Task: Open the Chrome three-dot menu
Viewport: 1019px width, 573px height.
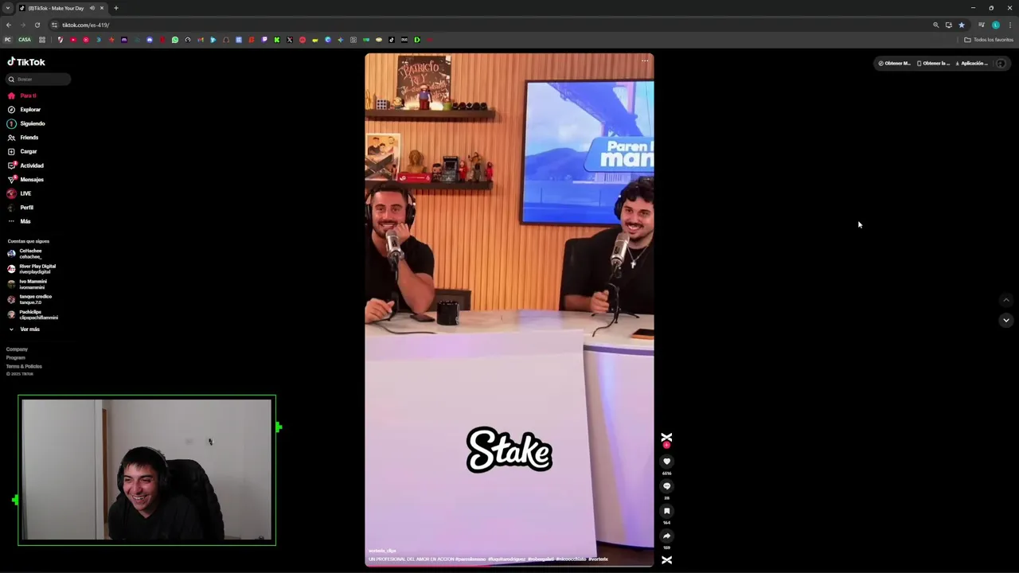Action: tap(1009, 25)
